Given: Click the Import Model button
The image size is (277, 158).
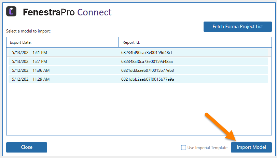Looking at the screenshot, I should point(251,147).
